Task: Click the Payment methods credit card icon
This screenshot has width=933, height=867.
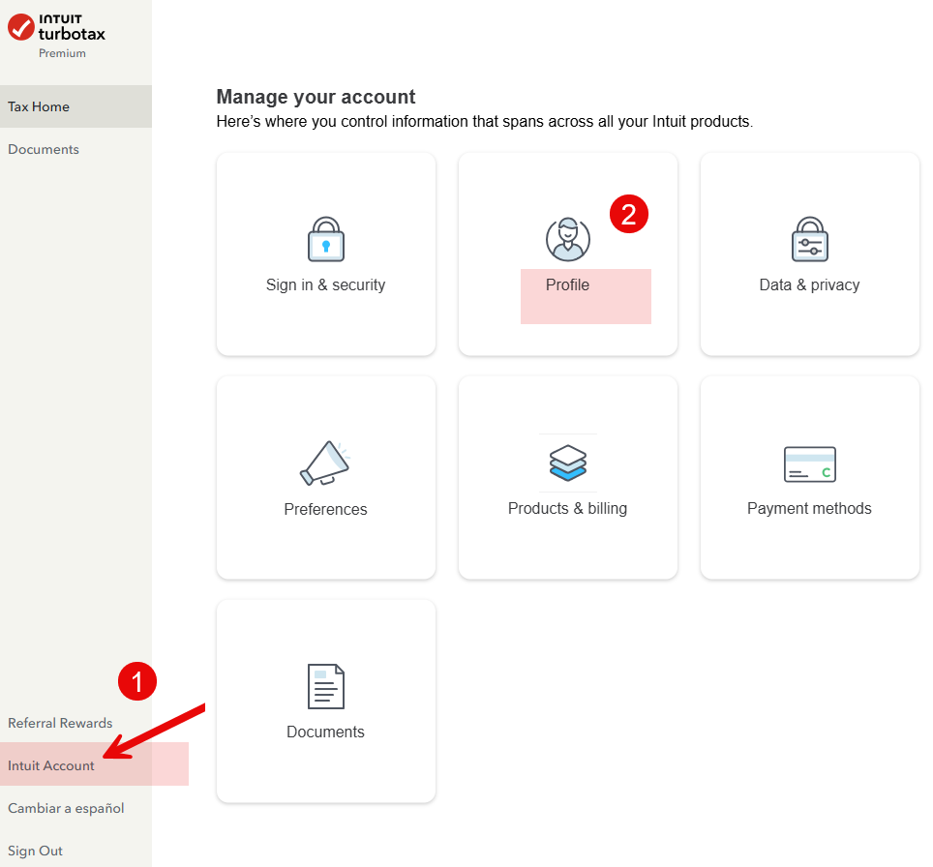Action: coord(810,464)
